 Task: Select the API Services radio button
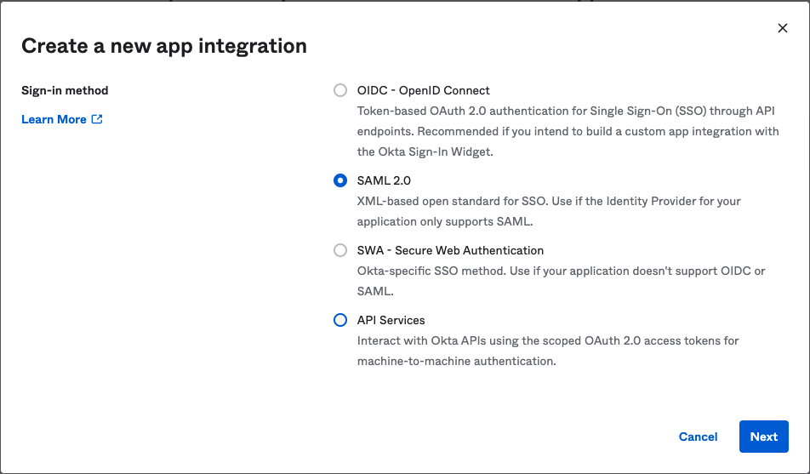[340, 320]
